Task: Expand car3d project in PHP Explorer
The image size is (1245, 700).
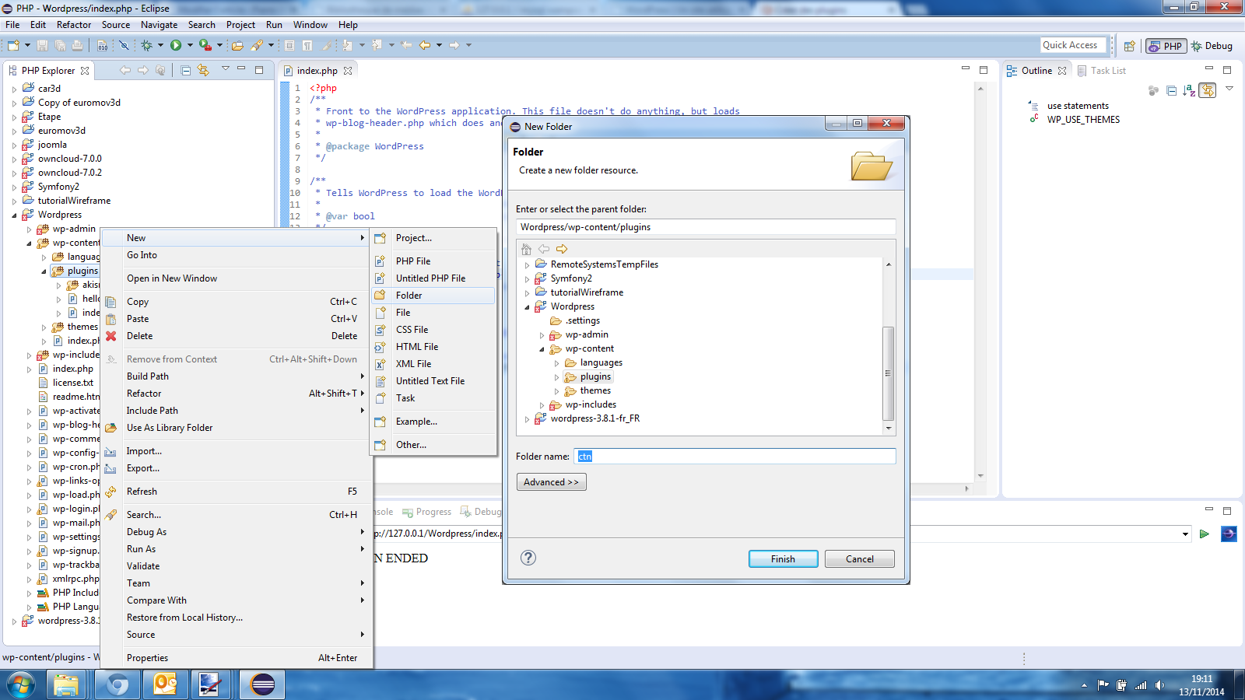Action: pyautogui.click(x=14, y=89)
